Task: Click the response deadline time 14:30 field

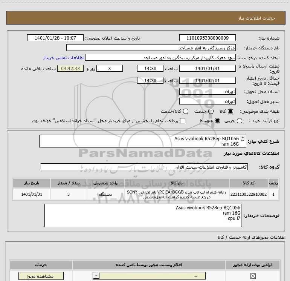Action: coord(150,68)
